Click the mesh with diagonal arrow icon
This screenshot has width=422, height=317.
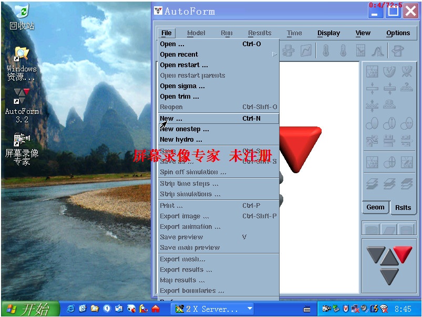[x=406, y=162]
